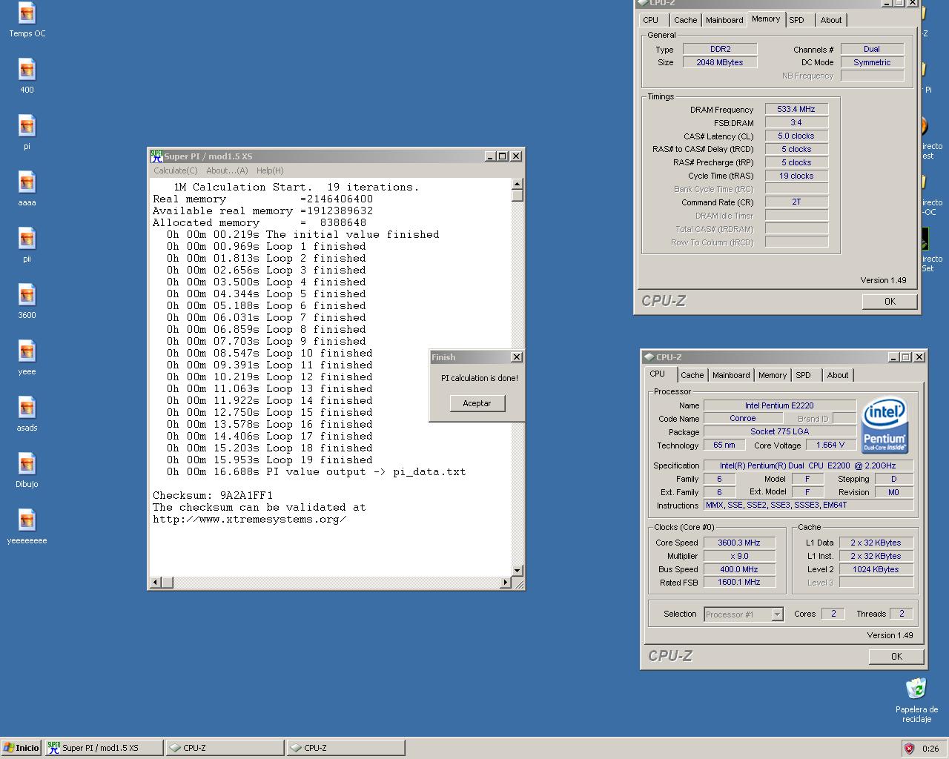Switch to the second CPU-Z taskbar button

tap(346, 748)
